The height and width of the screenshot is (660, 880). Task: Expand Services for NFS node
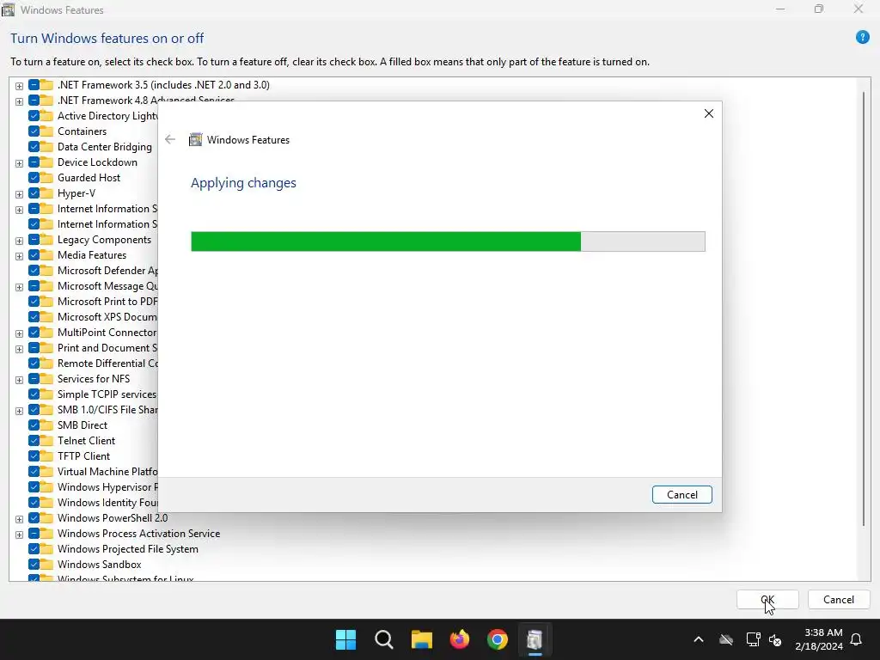tap(19, 380)
